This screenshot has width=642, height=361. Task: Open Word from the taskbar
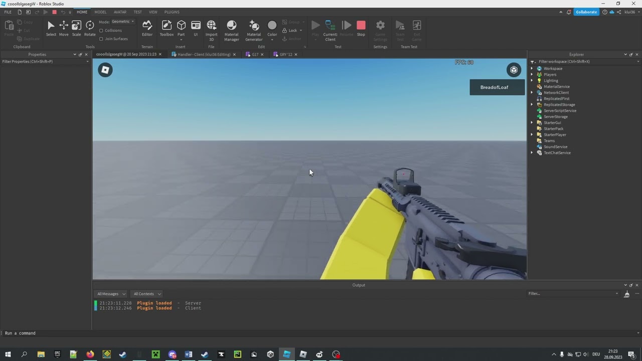tap(189, 354)
